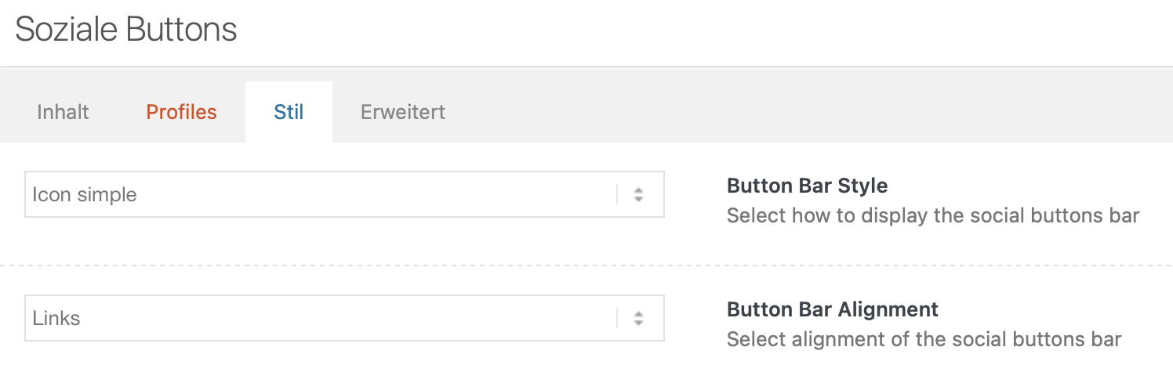This screenshot has width=1173, height=365.
Task: Open the Profiles tab
Action: coord(181,112)
